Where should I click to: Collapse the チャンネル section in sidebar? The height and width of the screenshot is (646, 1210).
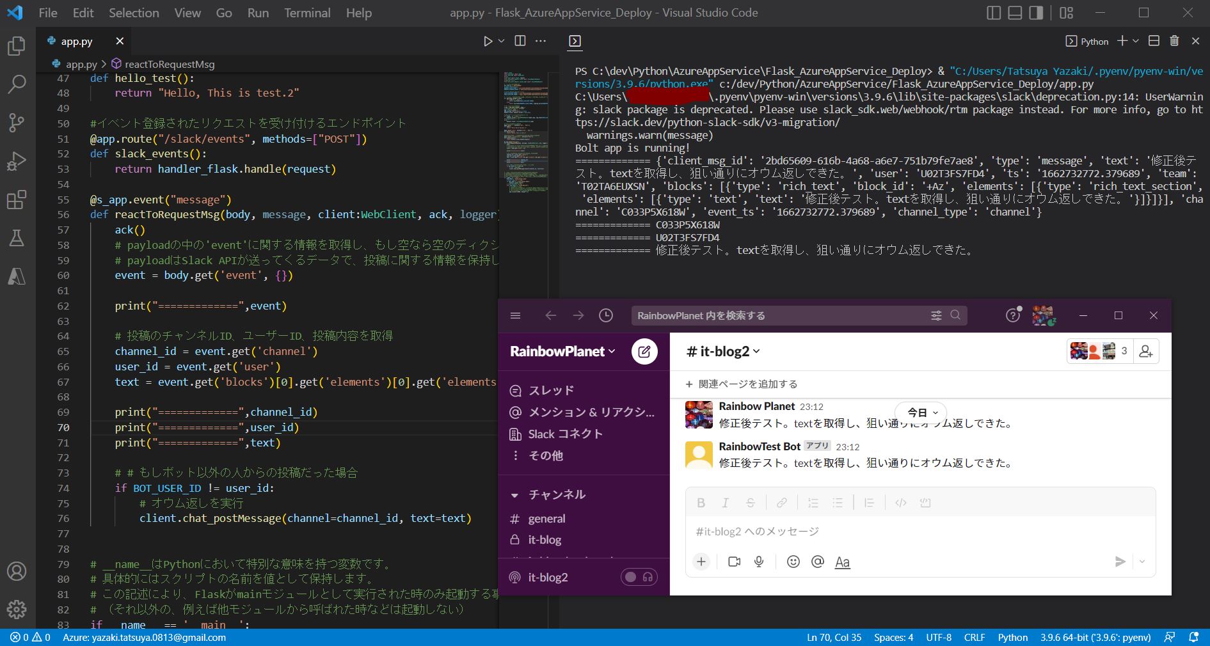coord(514,494)
